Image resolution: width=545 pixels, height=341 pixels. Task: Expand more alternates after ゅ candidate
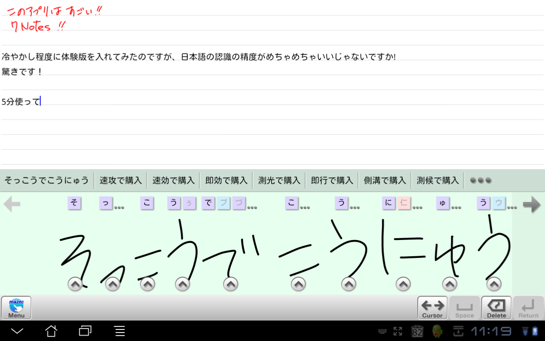[x=456, y=208]
